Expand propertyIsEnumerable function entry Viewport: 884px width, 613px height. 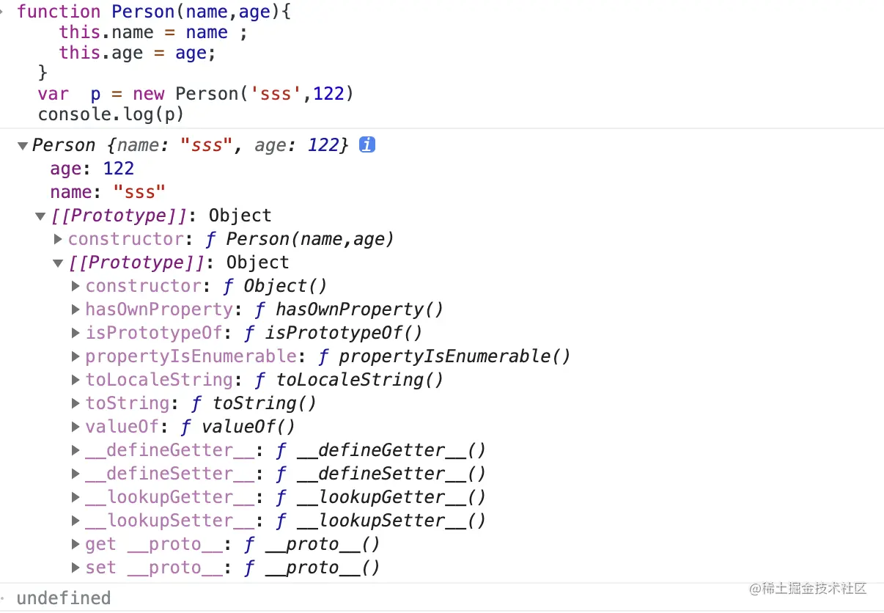76,356
